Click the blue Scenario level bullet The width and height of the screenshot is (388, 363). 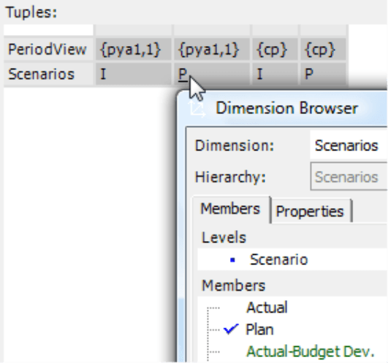232,260
